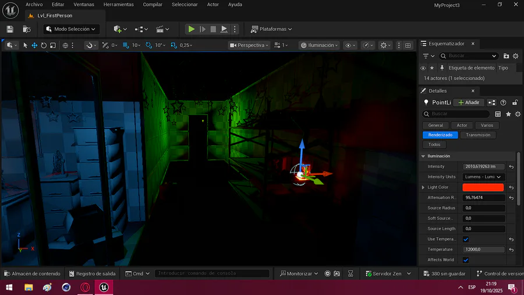
Task: Click the outliner star favorites column header
Action: [432, 68]
